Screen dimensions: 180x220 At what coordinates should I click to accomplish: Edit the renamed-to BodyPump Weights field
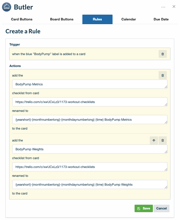(90, 185)
